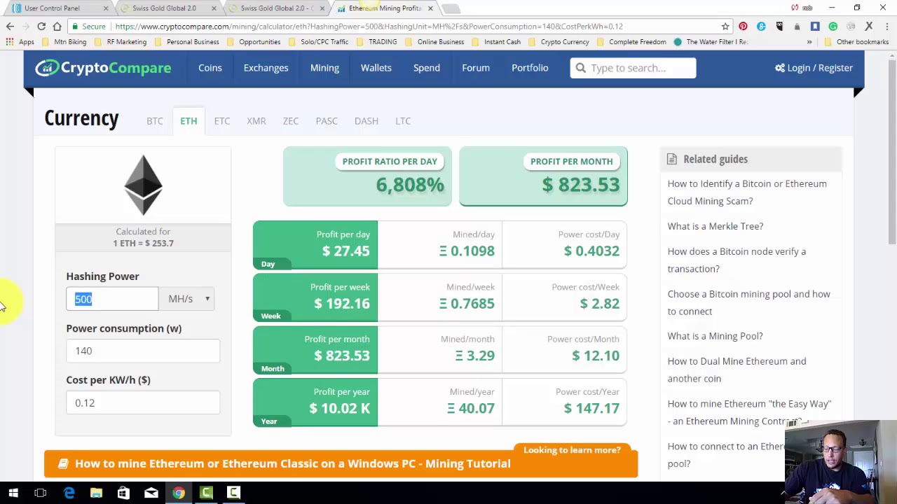Screen dimensions: 897x504
Task: Select the DASH currency tab
Action: 367,121
